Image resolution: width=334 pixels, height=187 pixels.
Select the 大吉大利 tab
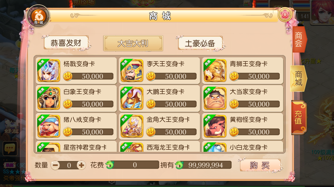pyautogui.click(x=133, y=43)
